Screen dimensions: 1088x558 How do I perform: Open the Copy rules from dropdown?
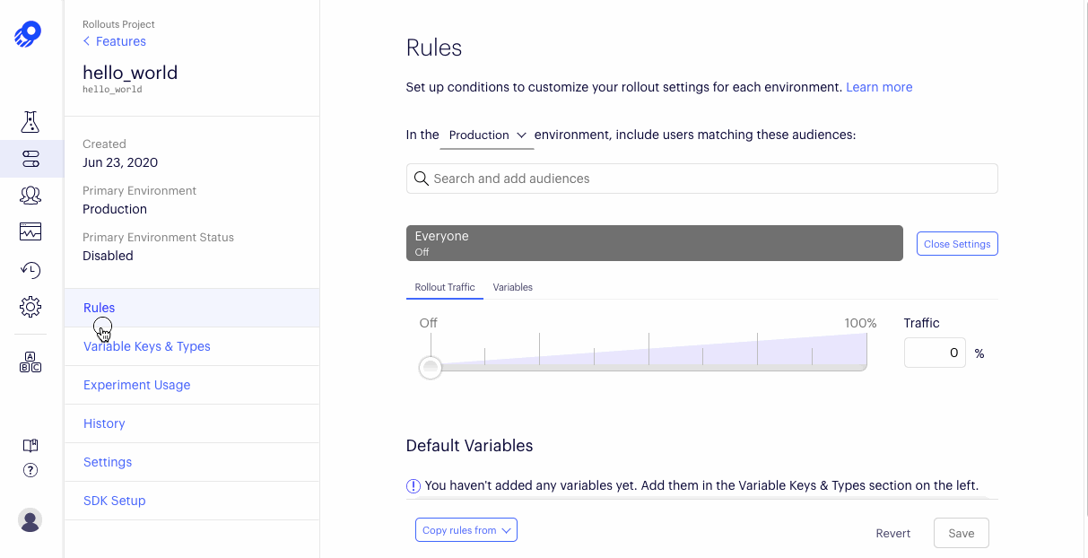tap(466, 530)
